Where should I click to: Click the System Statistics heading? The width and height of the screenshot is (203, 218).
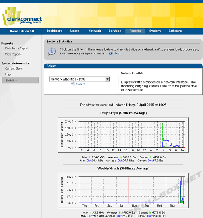59,41
